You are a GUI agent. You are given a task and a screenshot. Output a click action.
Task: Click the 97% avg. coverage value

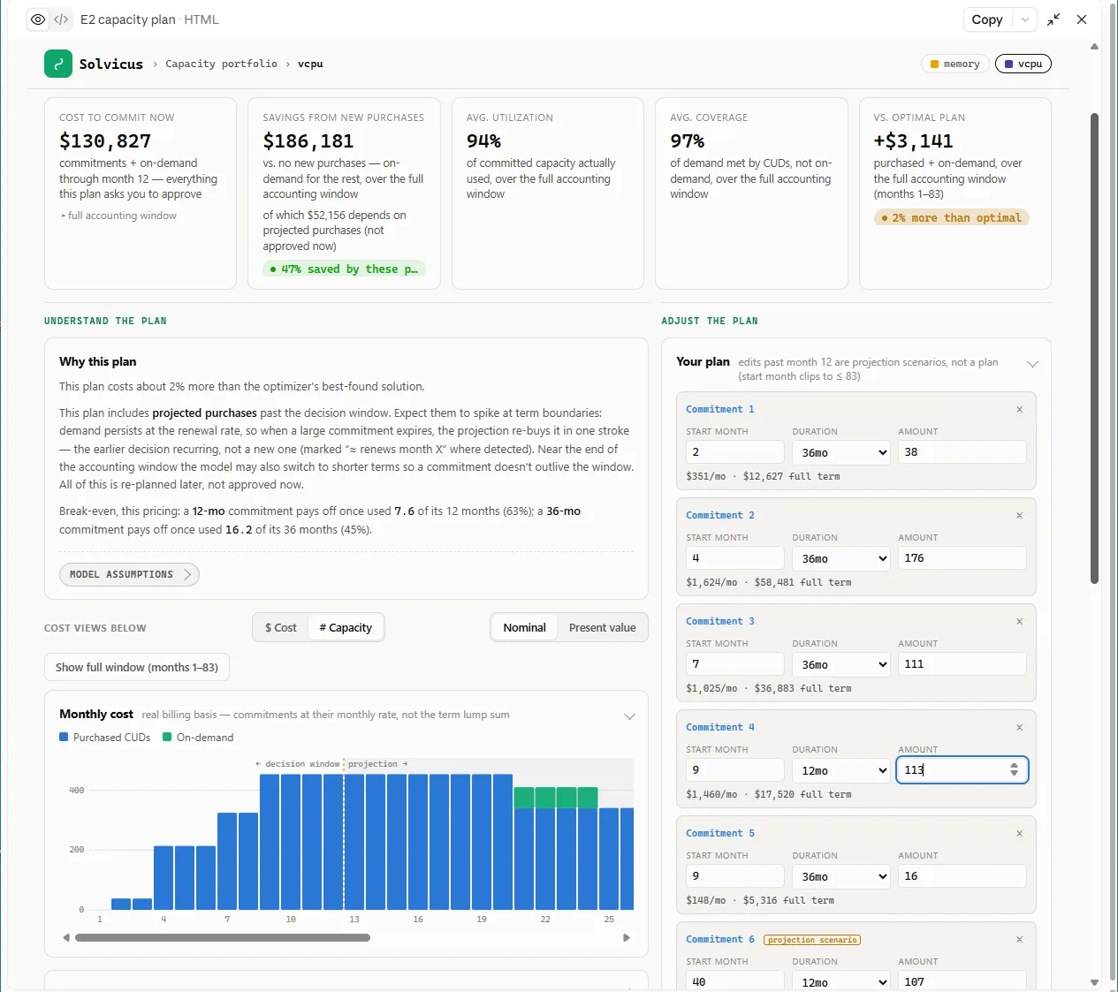click(x=688, y=141)
